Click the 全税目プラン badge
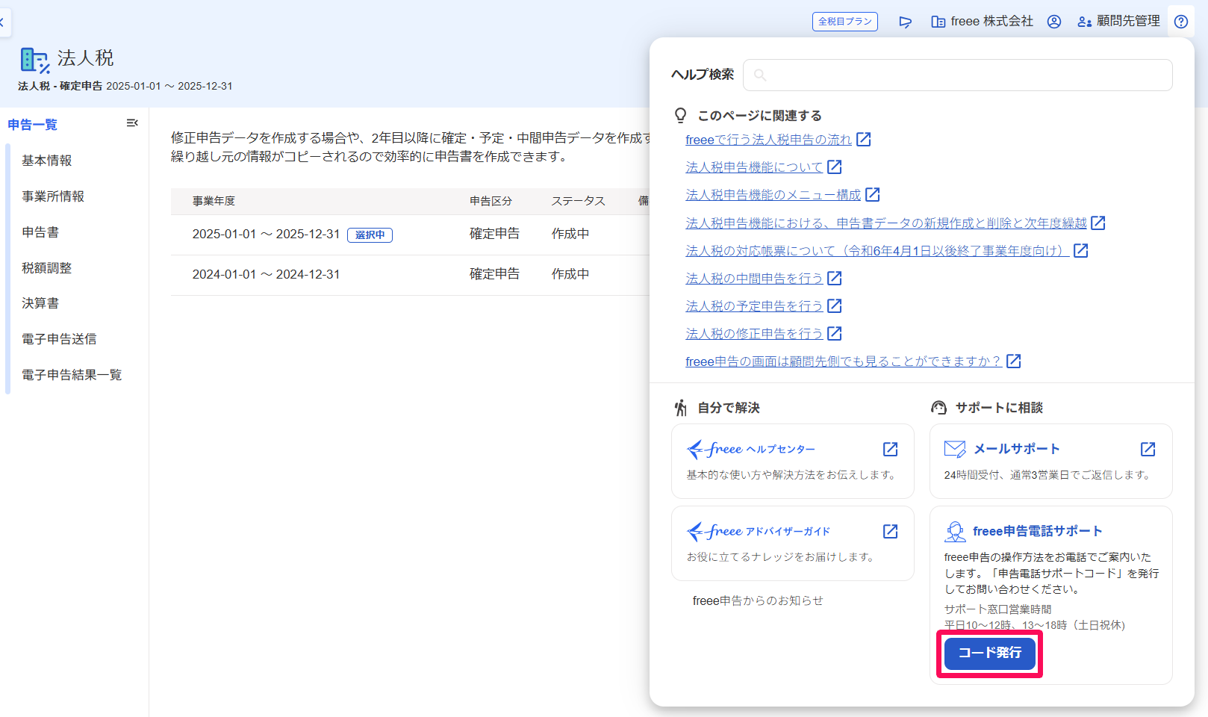The width and height of the screenshot is (1208, 717). (845, 22)
